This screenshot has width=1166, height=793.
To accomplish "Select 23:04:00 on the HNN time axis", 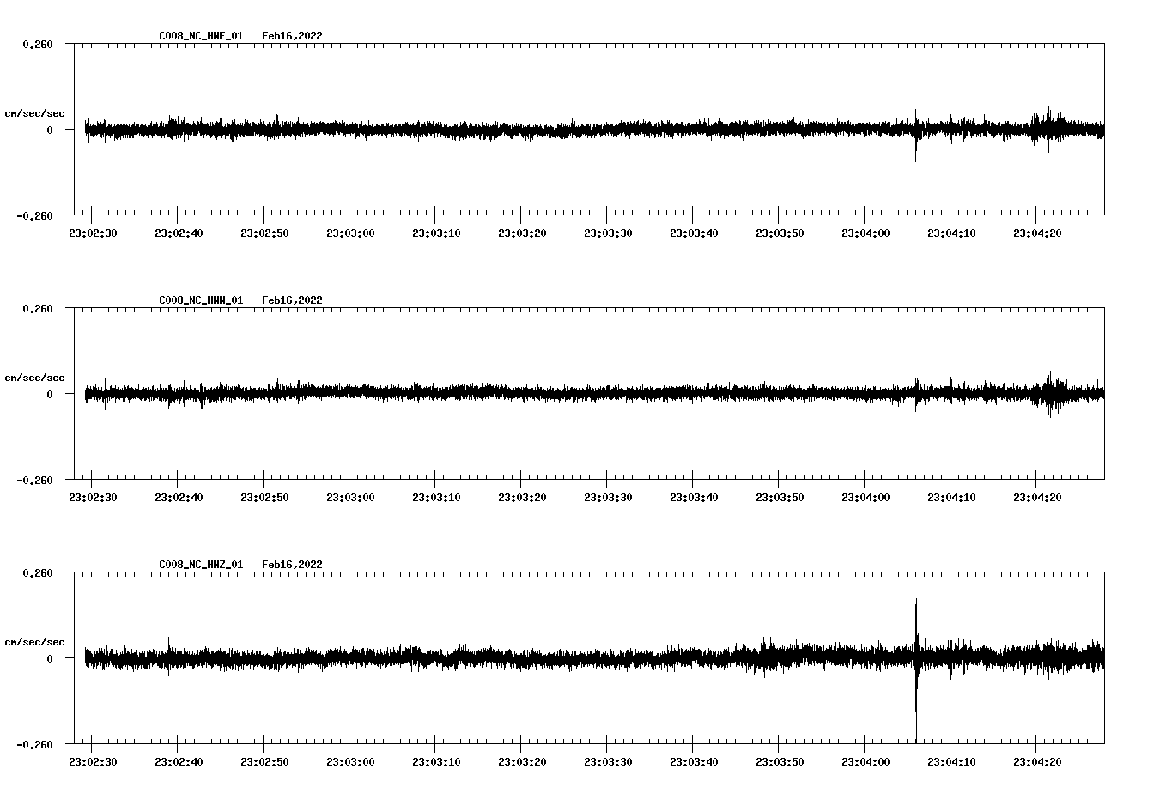I will (865, 498).
